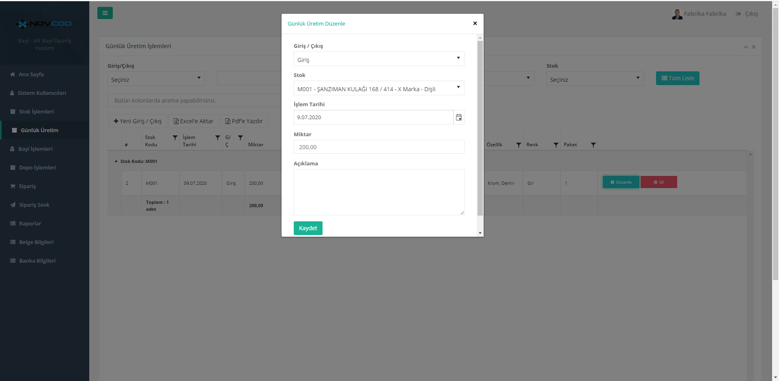Click the hamburger menu toggle button

[105, 13]
